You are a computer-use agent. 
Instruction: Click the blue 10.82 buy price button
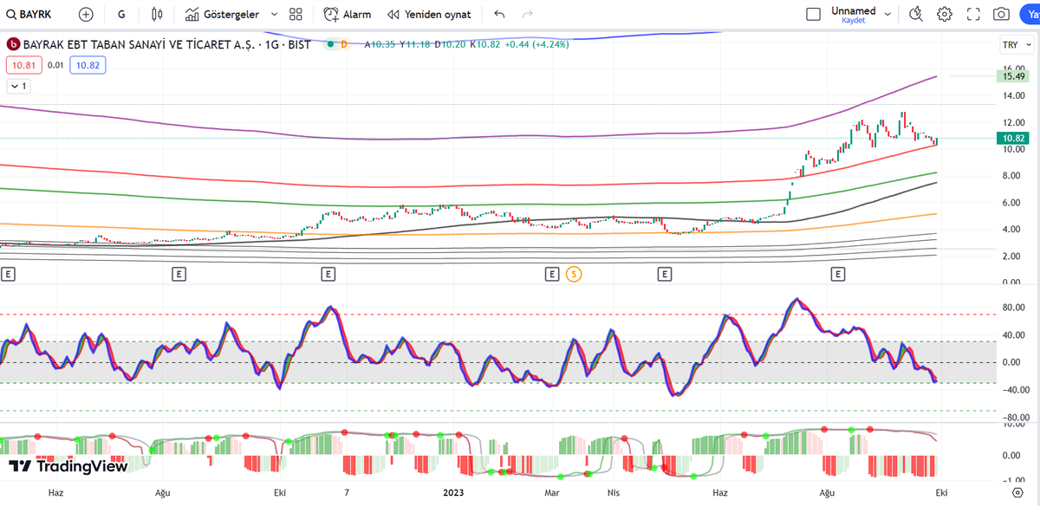86,65
